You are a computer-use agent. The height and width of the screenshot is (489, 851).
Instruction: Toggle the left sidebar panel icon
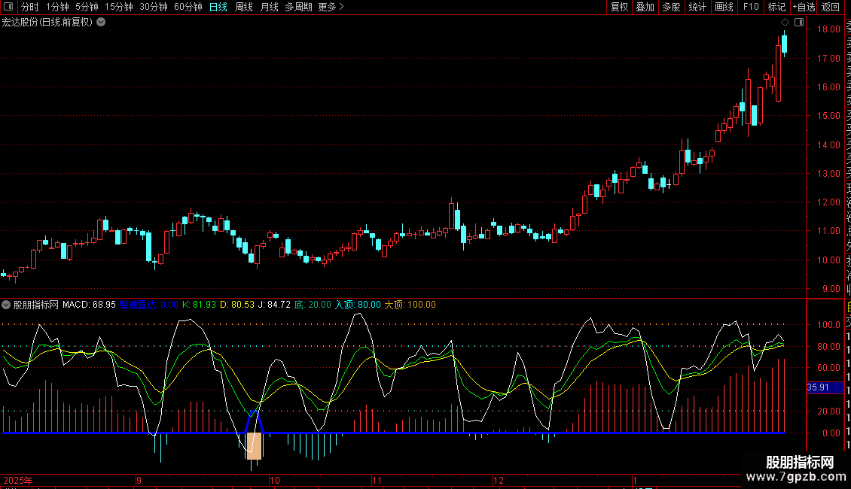pos(8,7)
